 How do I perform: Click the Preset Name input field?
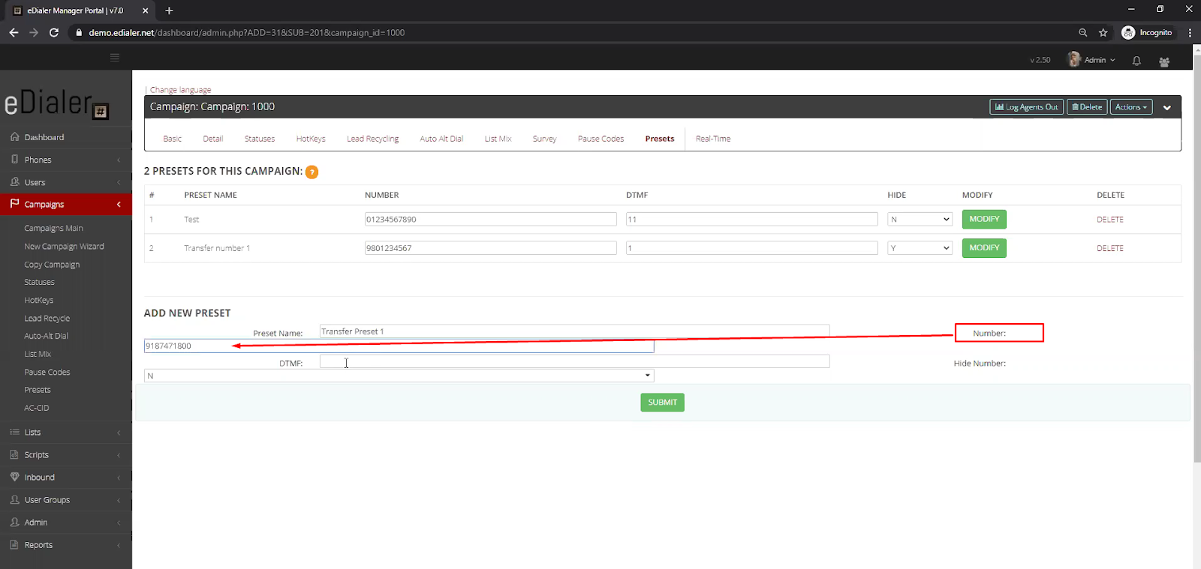574,331
